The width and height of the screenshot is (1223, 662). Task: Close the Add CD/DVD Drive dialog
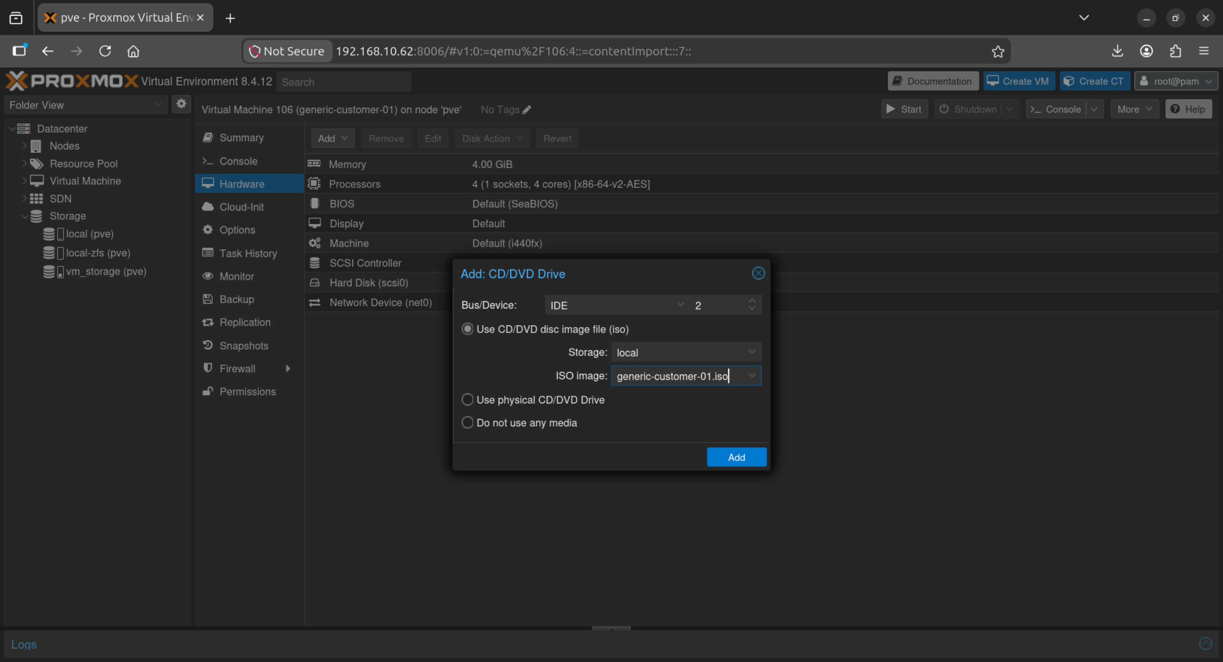click(x=758, y=273)
